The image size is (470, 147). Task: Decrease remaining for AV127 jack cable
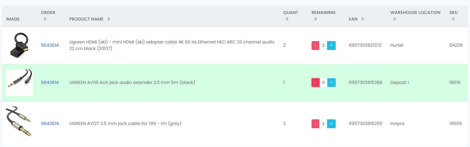pos(315,124)
